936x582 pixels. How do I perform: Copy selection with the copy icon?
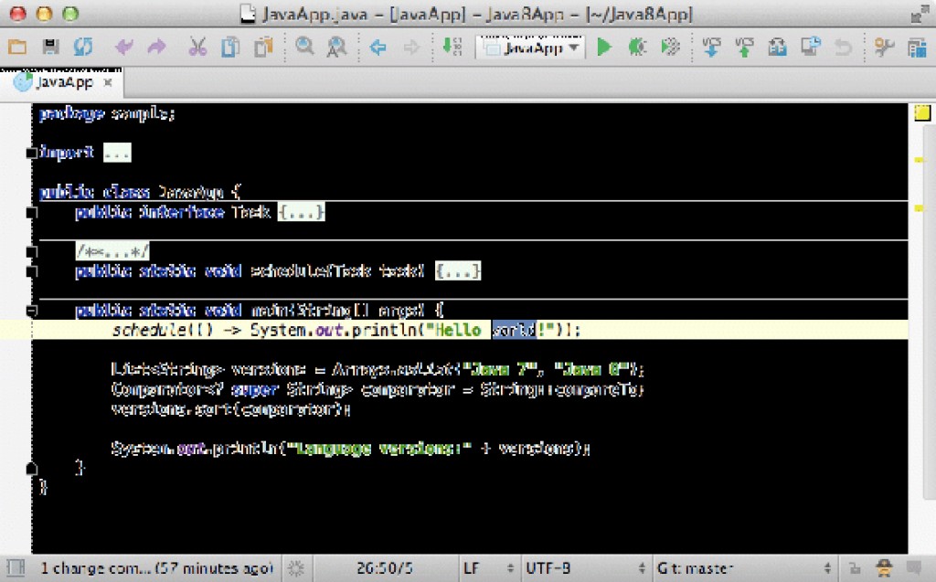coord(230,47)
